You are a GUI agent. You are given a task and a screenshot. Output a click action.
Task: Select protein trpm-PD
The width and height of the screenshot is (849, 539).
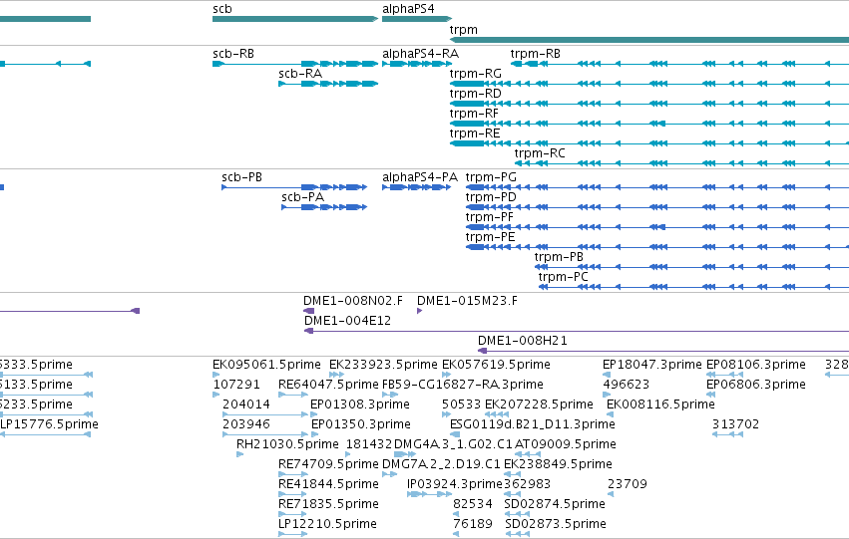(657, 207)
